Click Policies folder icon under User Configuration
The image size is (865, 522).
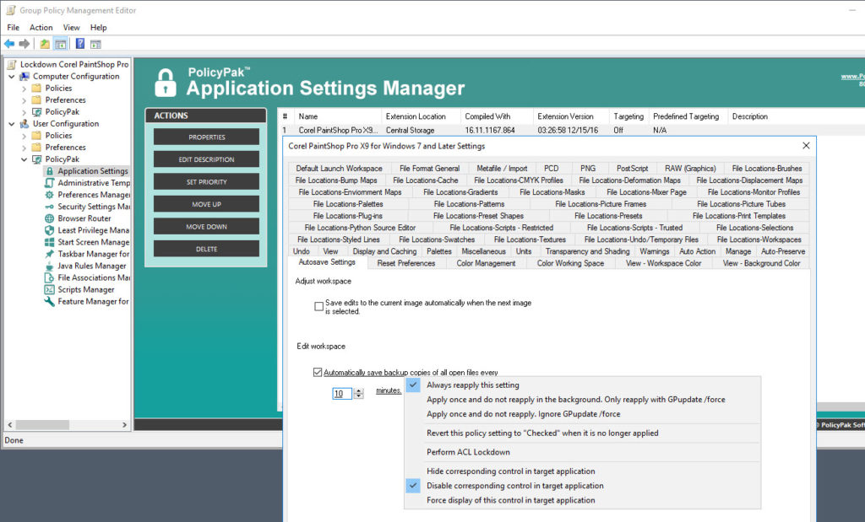point(37,136)
